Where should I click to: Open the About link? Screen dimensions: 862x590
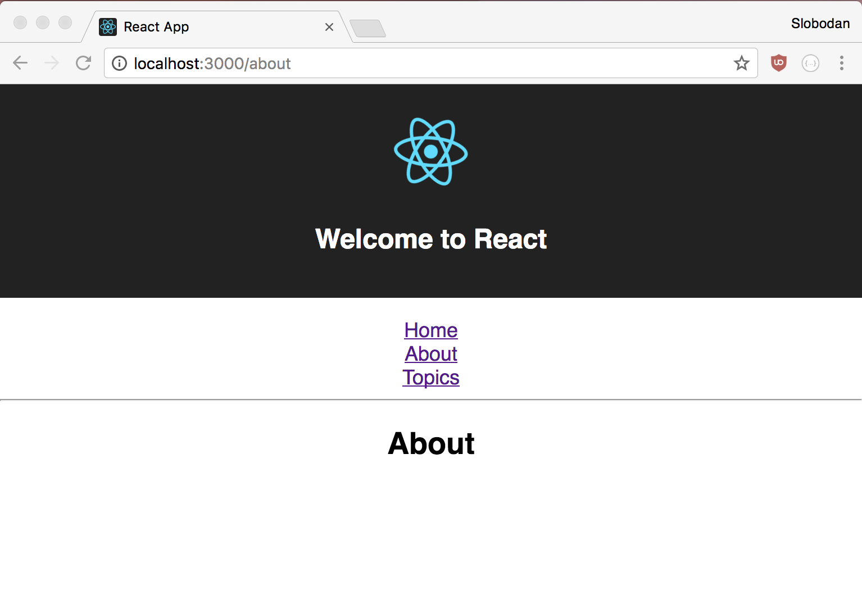tap(431, 354)
